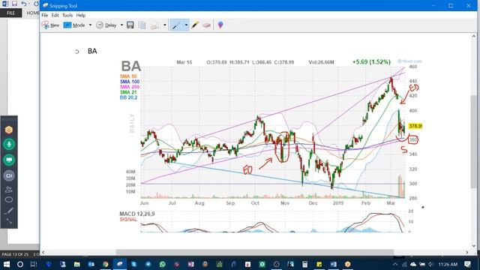The width and height of the screenshot is (480, 270).
Task: Click the Mode snip type button
Action: pos(74,25)
